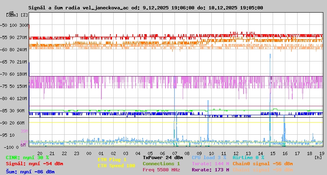Image resolution: width=327 pixels, height=175 pixels.
Task: Click the '00' hour tick on the time axis
Action: (x=89, y=153)
